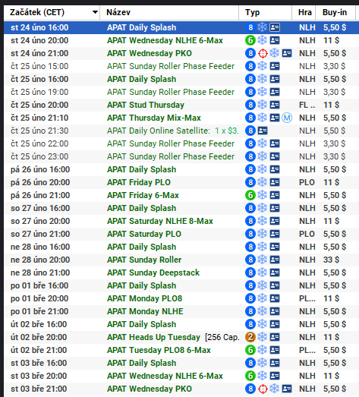Screen dimensions: 359x397
Task: Open APAT Saturday NLHE 8-Max tournament
Action: click(181, 221)
